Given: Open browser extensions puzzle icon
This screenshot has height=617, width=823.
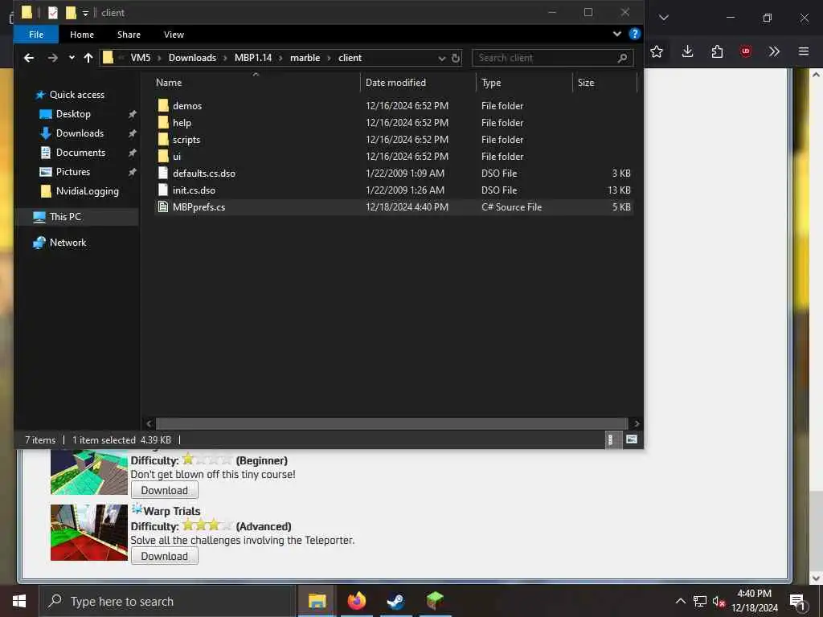Looking at the screenshot, I should click(x=717, y=51).
